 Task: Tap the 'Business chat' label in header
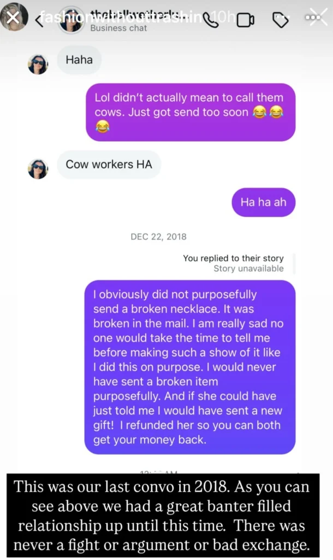[118, 28]
